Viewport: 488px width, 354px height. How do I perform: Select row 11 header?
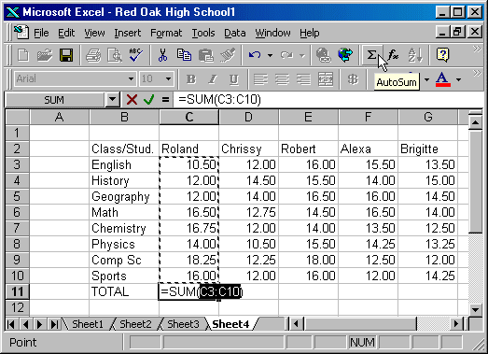[17, 291]
